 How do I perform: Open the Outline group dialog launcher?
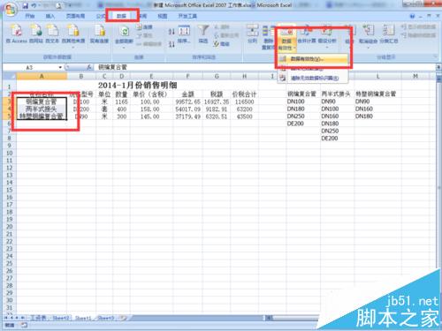pyautogui.click(x=436, y=56)
